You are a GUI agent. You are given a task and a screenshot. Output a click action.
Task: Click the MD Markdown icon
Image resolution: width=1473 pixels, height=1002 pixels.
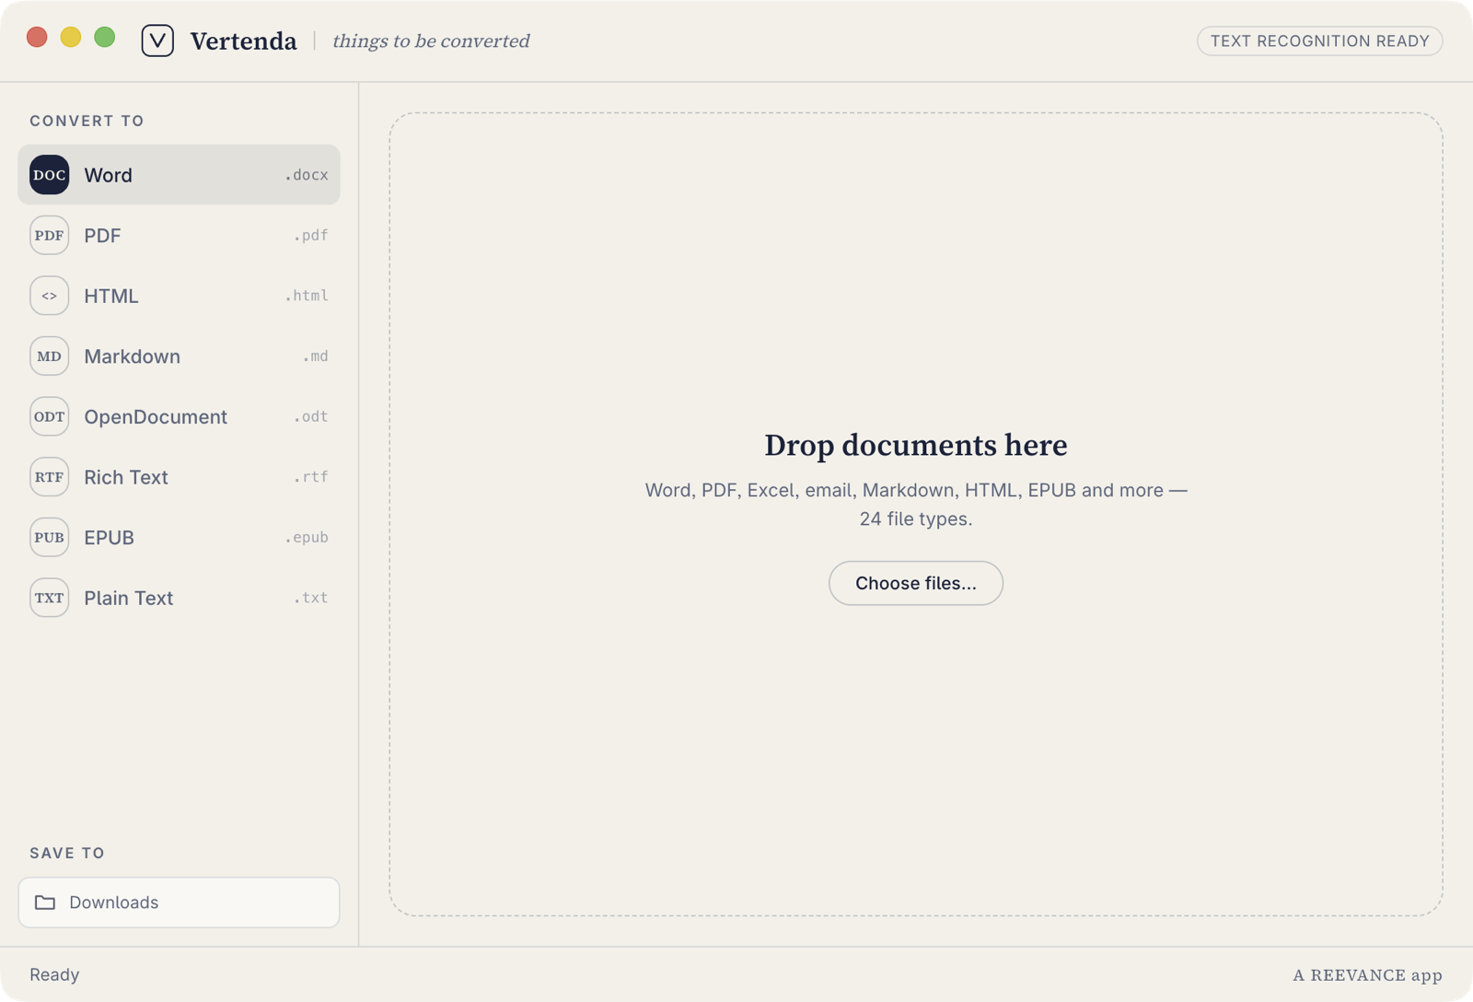(49, 356)
